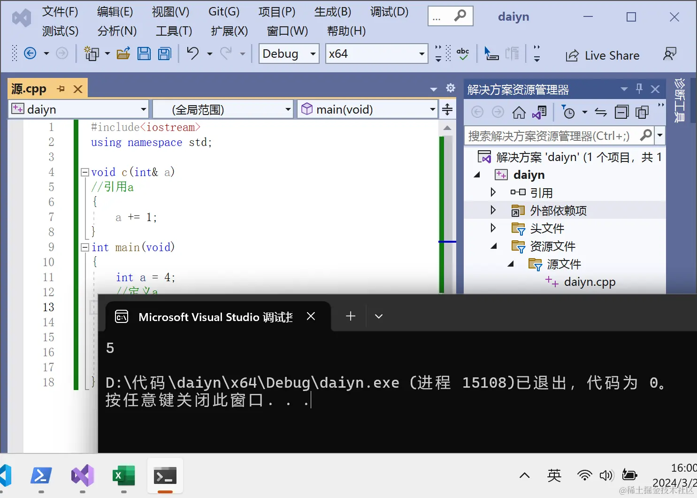Expand the 引用 tree node
697x498 pixels.
click(x=493, y=192)
